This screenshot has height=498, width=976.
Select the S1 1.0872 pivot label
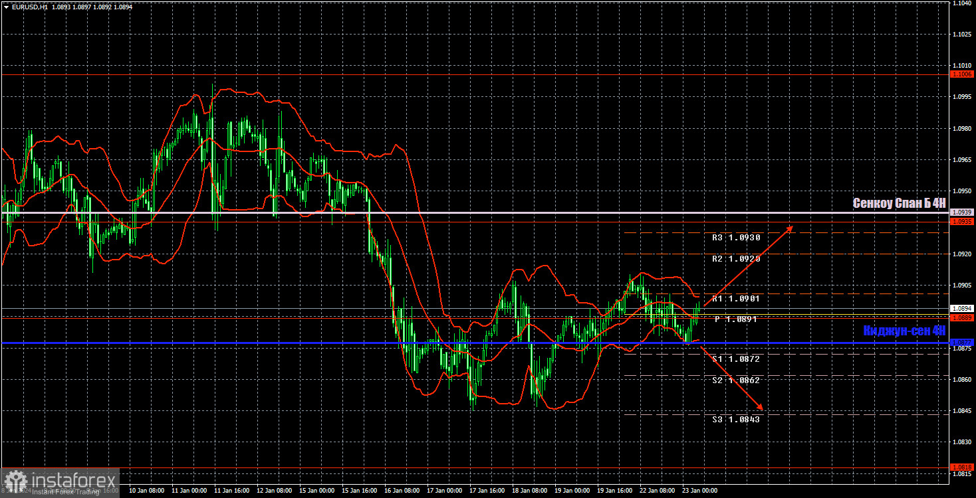(736, 359)
